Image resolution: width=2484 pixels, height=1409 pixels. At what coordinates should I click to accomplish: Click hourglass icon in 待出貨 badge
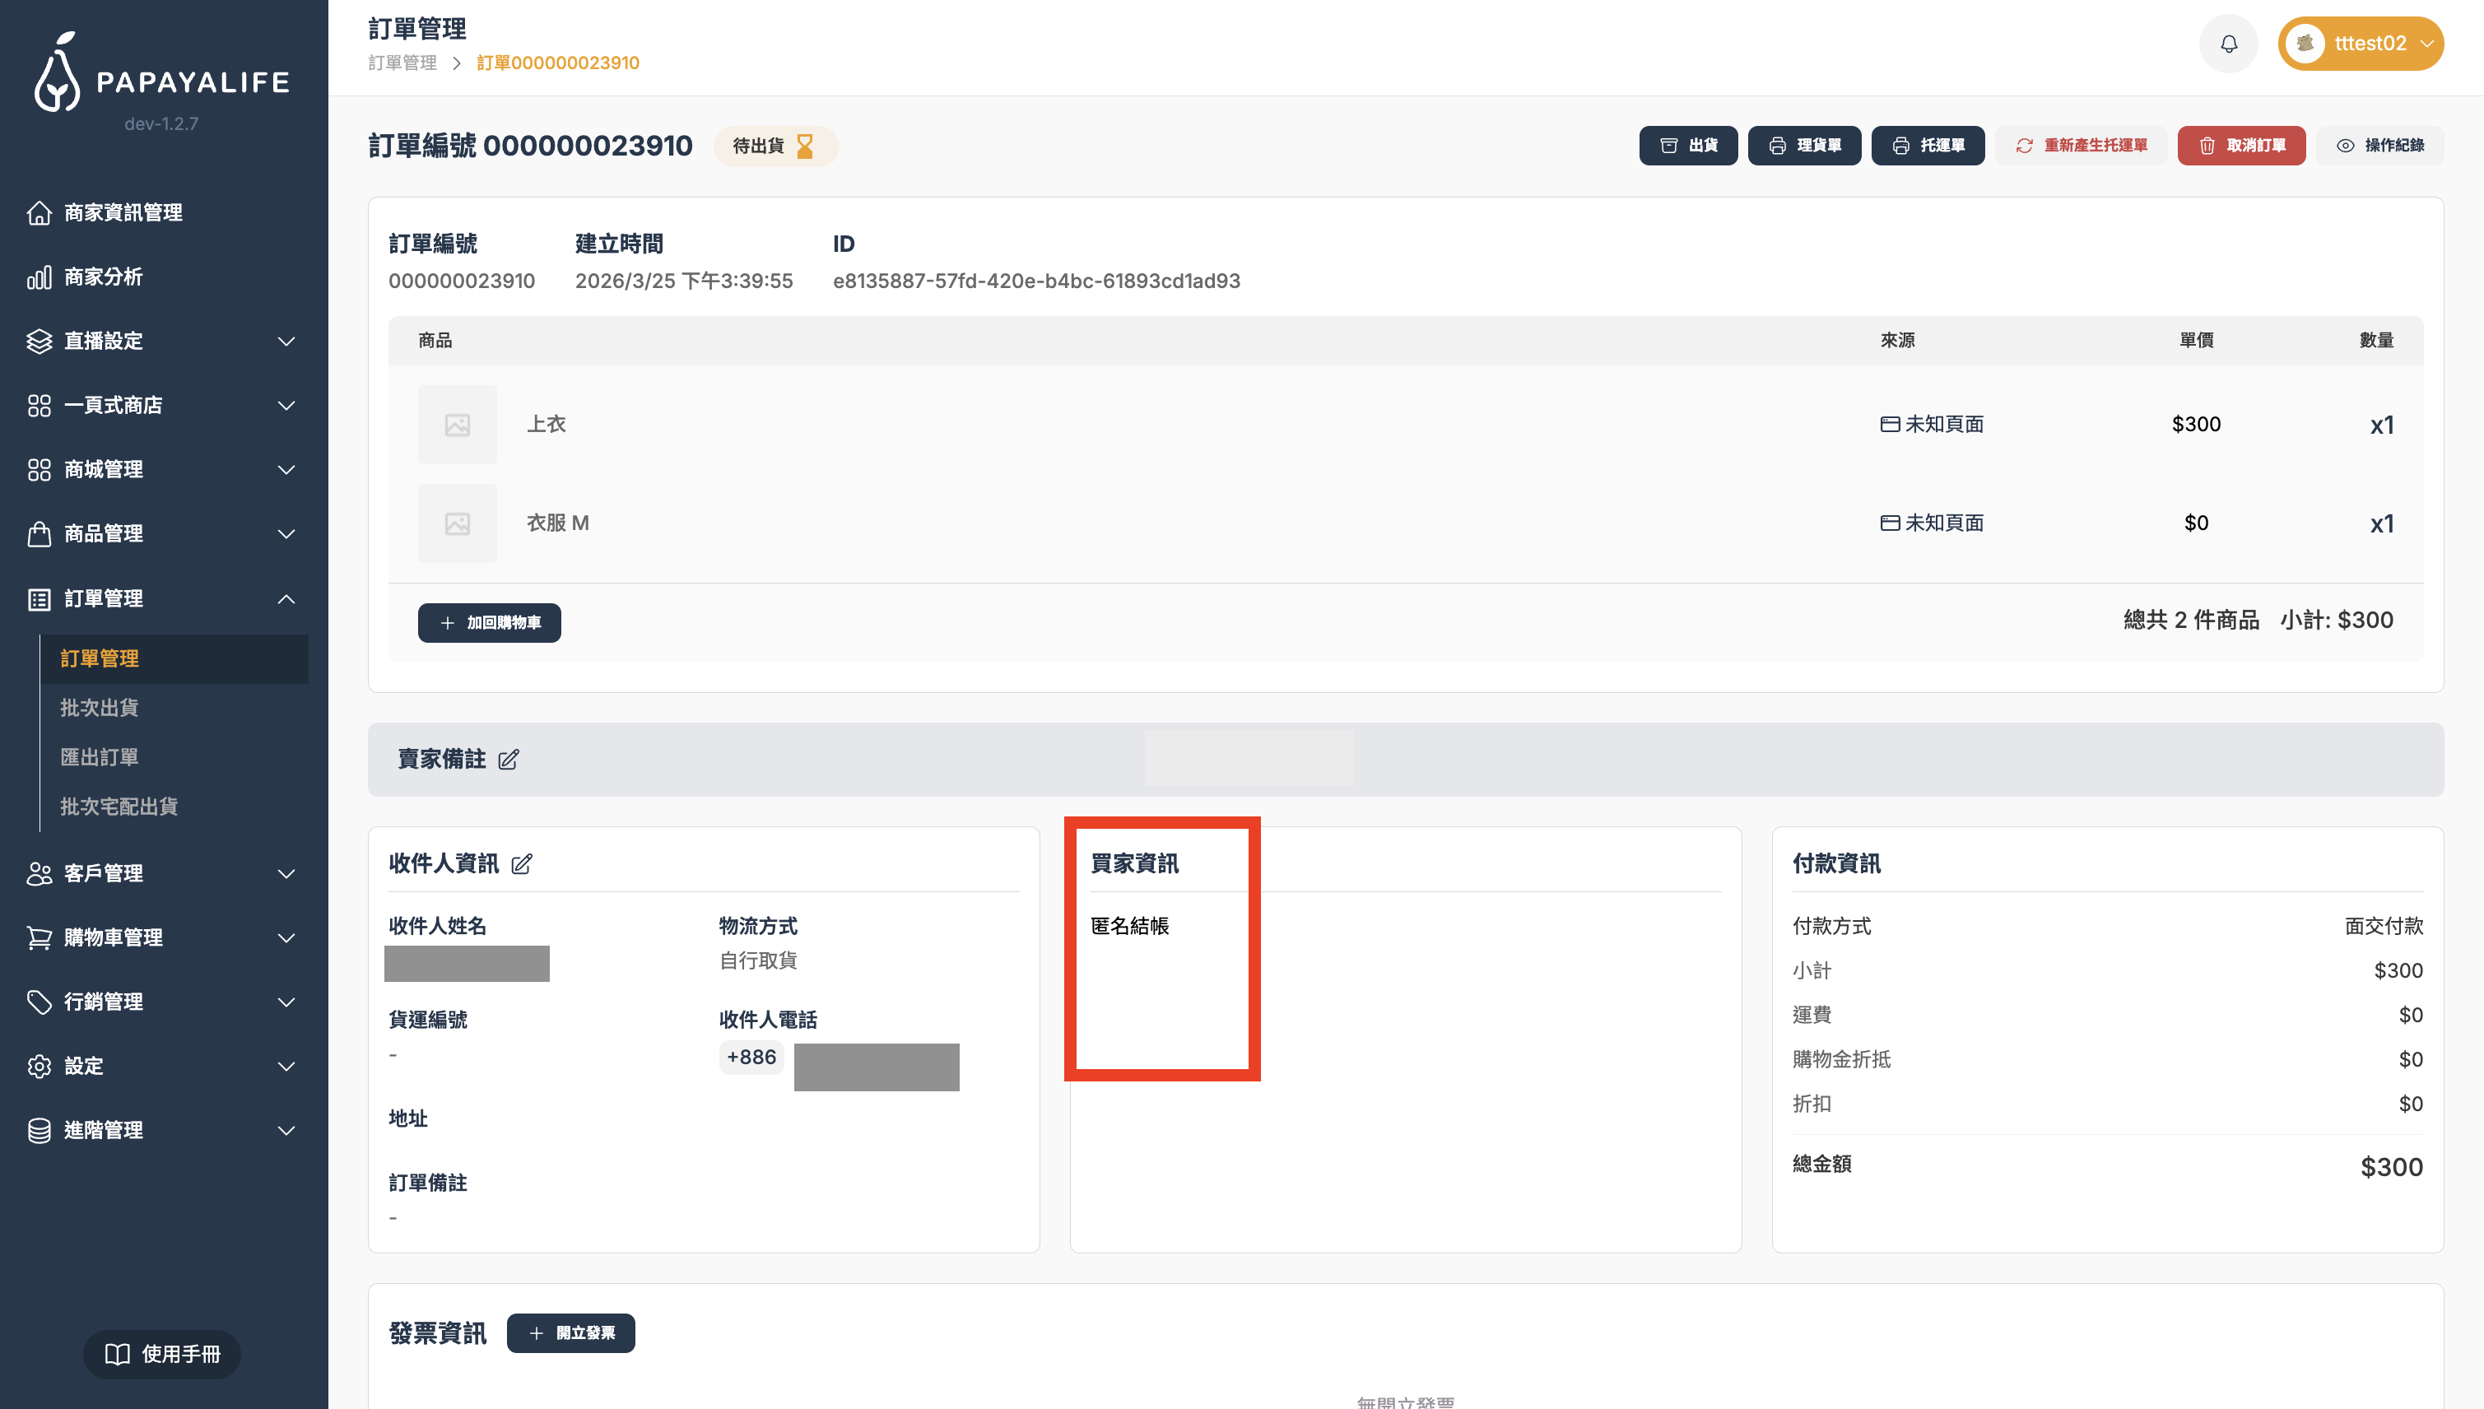(805, 146)
